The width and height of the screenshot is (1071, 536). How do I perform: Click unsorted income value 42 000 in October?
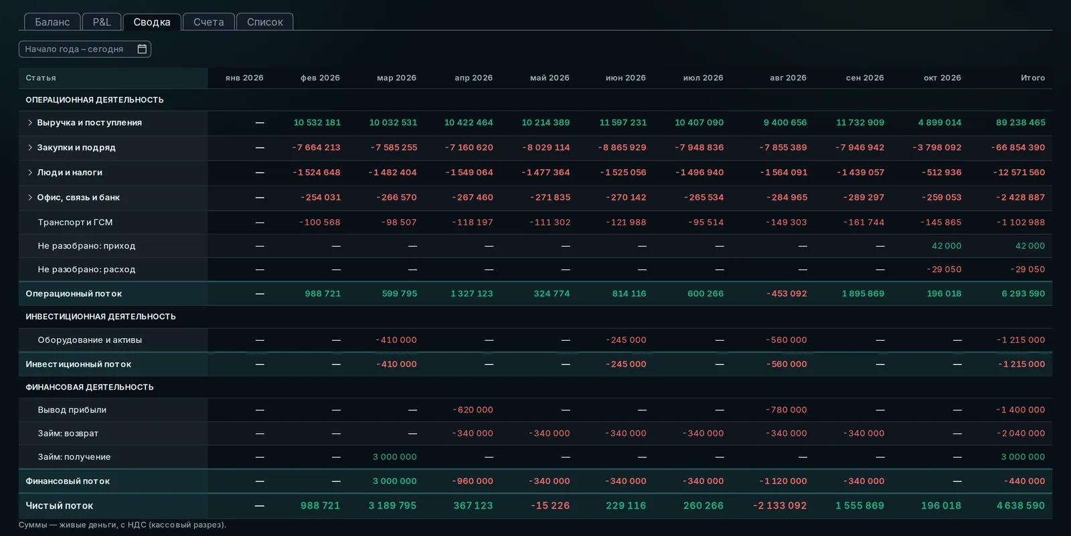946,246
